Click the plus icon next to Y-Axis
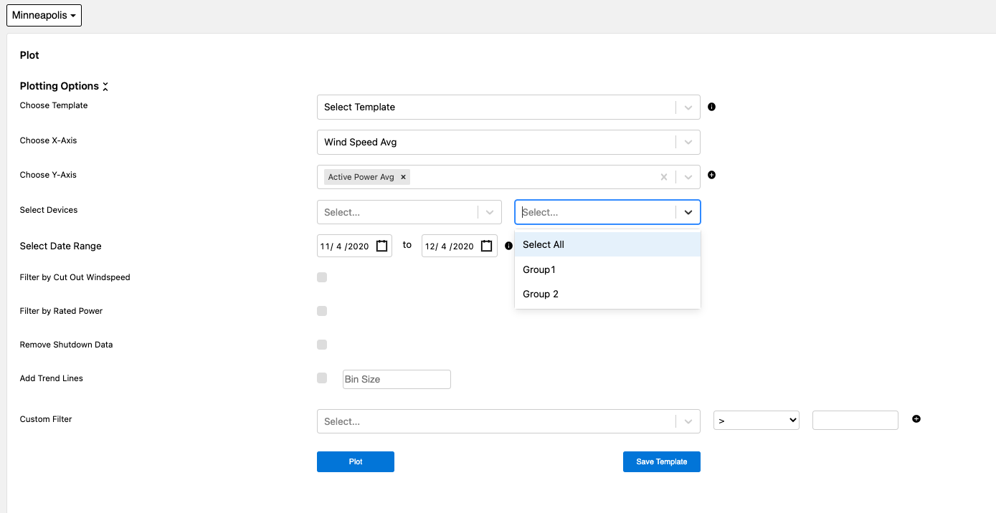This screenshot has height=513, width=996. tap(711, 175)
